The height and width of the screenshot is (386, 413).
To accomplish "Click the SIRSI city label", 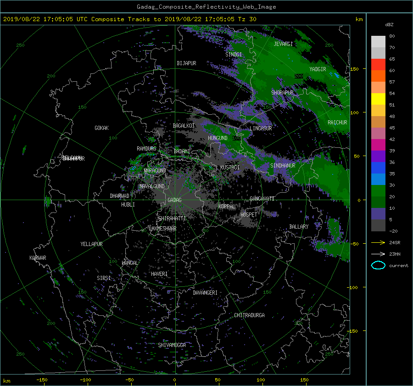I will tap(104, 278).
